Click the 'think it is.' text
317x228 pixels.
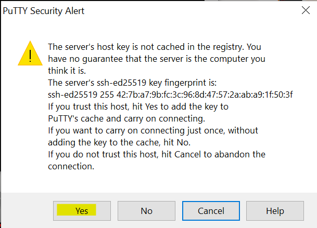point(67,71)
